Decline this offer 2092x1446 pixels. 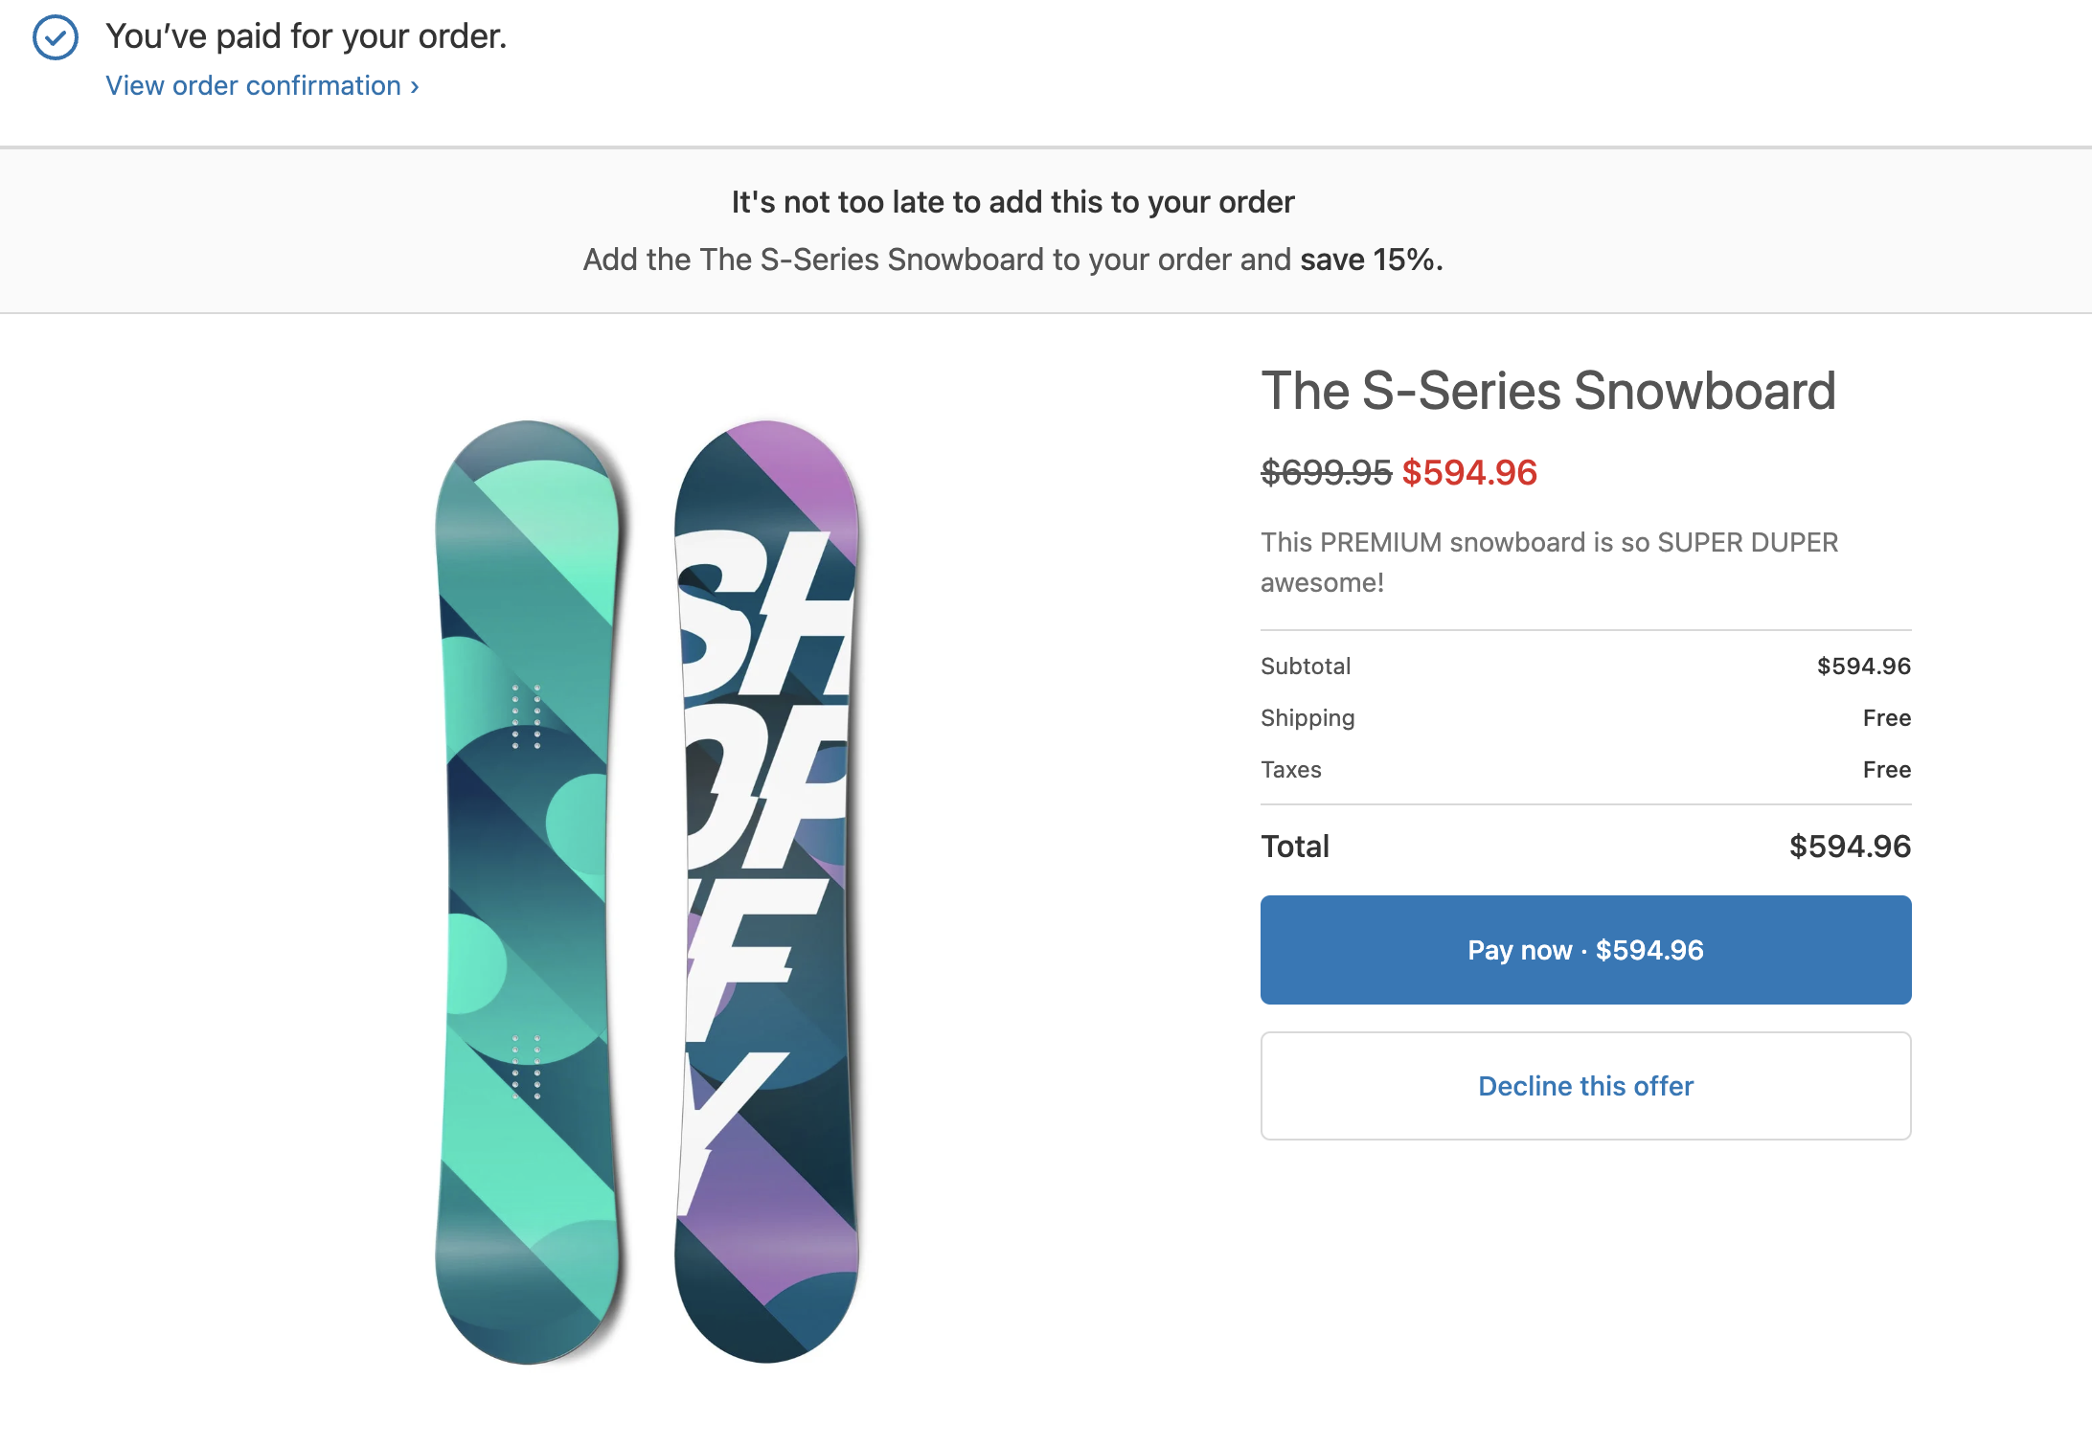click(x=1585, y=1086)
